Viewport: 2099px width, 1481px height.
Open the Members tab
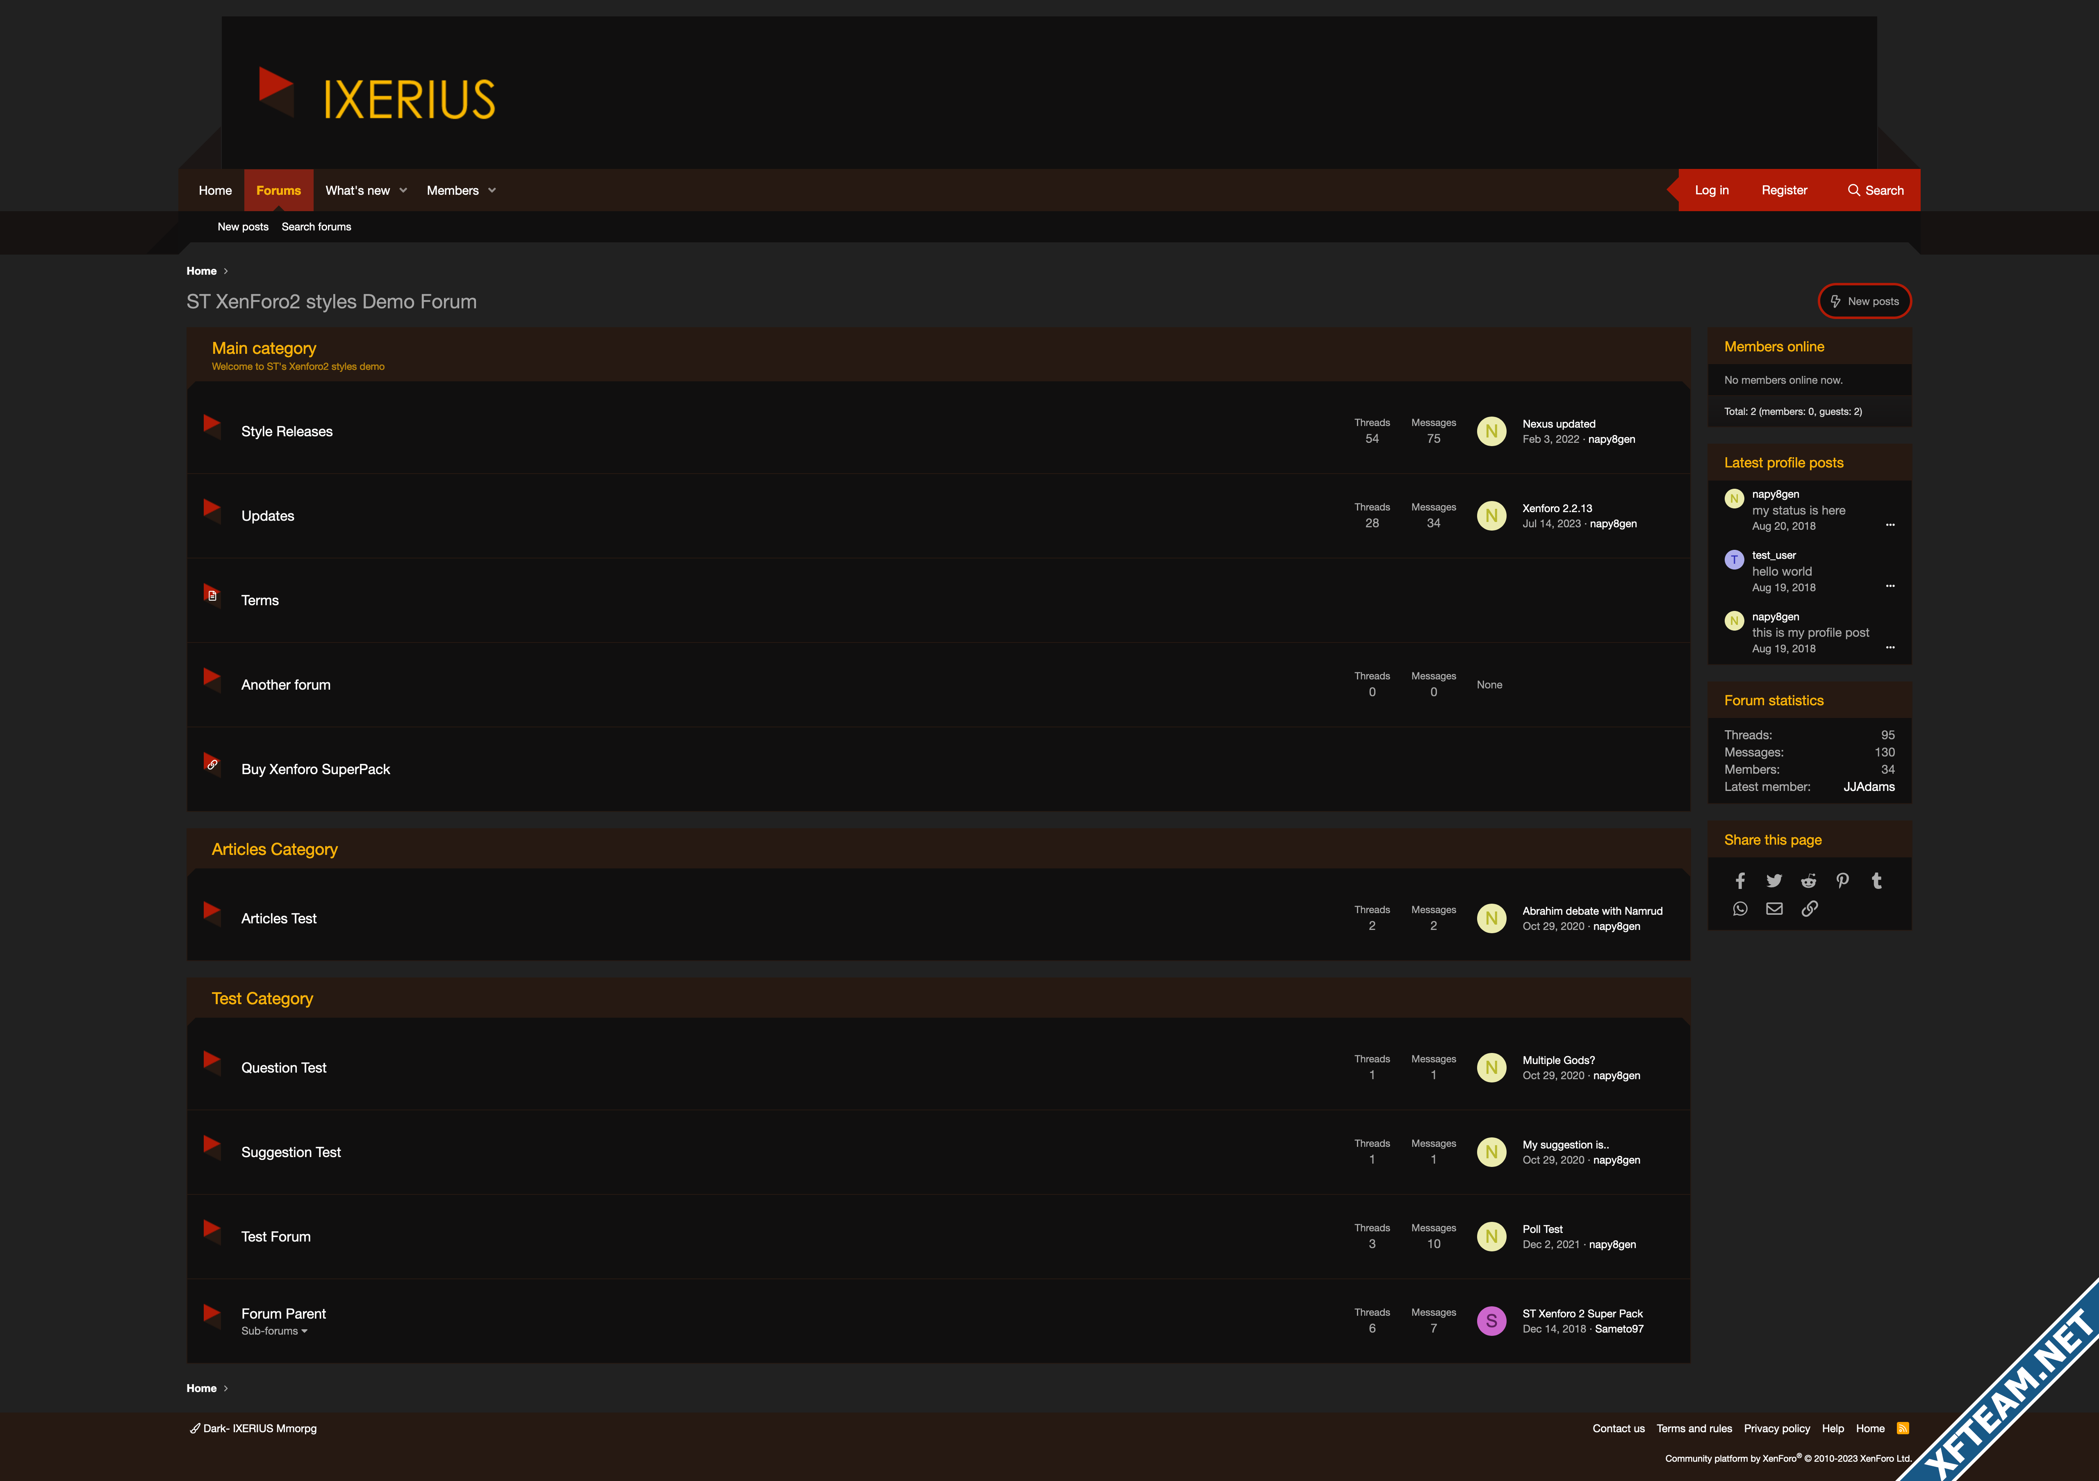453,190
